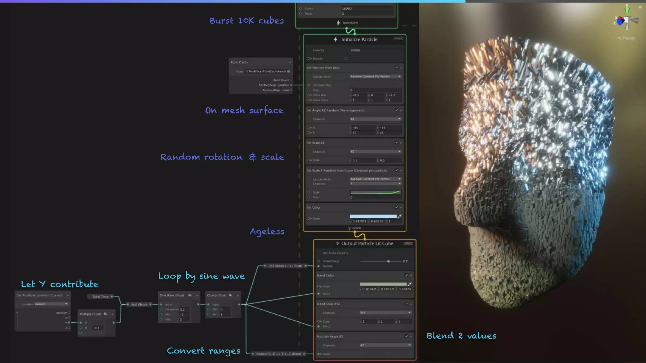646x363 pixels.
Task: Disable the Set Position from Map block checkbox
Action: click(396, 67)
